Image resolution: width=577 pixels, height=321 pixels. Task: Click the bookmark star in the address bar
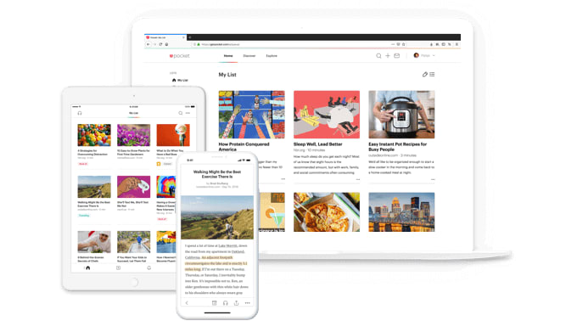404,44
